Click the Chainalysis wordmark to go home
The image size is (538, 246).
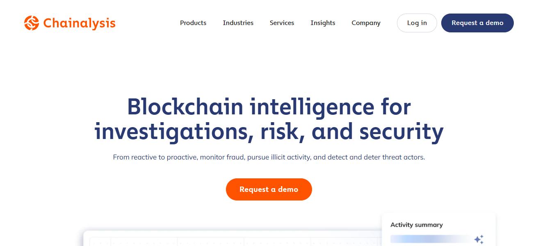[x=79, y=23]
